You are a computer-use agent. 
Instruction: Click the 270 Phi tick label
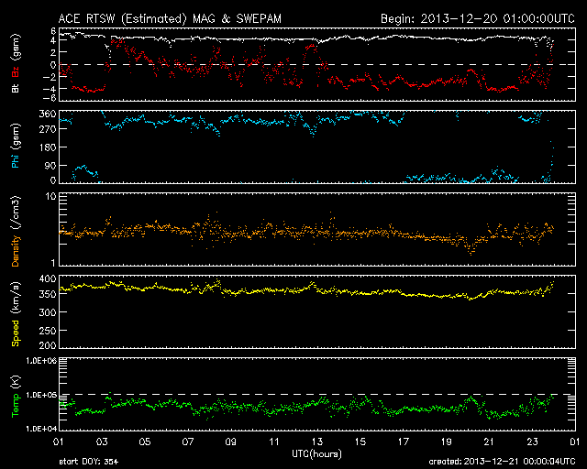[48, 129]
